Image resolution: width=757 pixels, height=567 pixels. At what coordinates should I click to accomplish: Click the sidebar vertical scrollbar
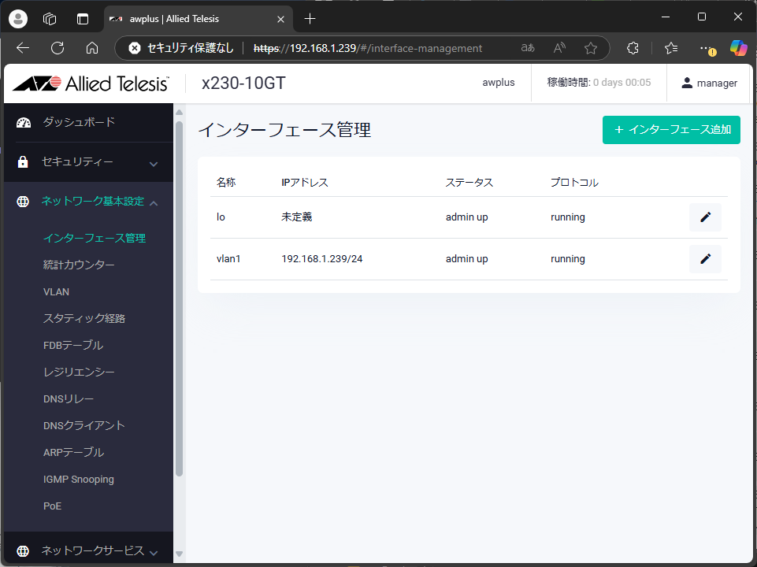click(179, 299)
